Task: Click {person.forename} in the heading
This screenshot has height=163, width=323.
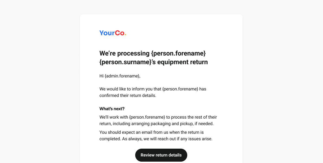Action: [x=178, y=53]
